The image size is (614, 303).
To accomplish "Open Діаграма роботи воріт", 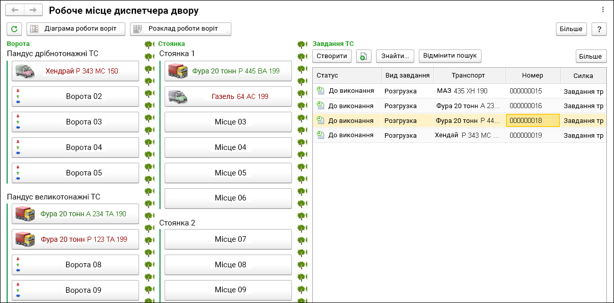I will (x=76, y=29).
